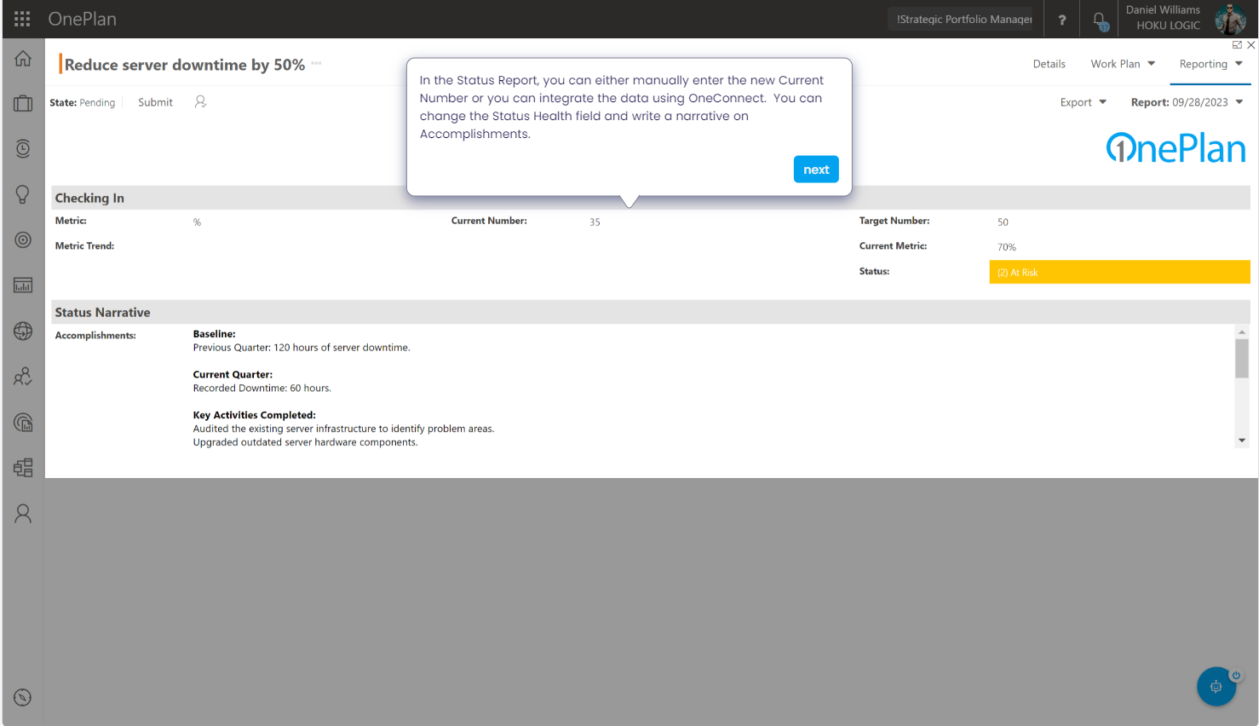Click the notification bell icon

click(1099, 20)
